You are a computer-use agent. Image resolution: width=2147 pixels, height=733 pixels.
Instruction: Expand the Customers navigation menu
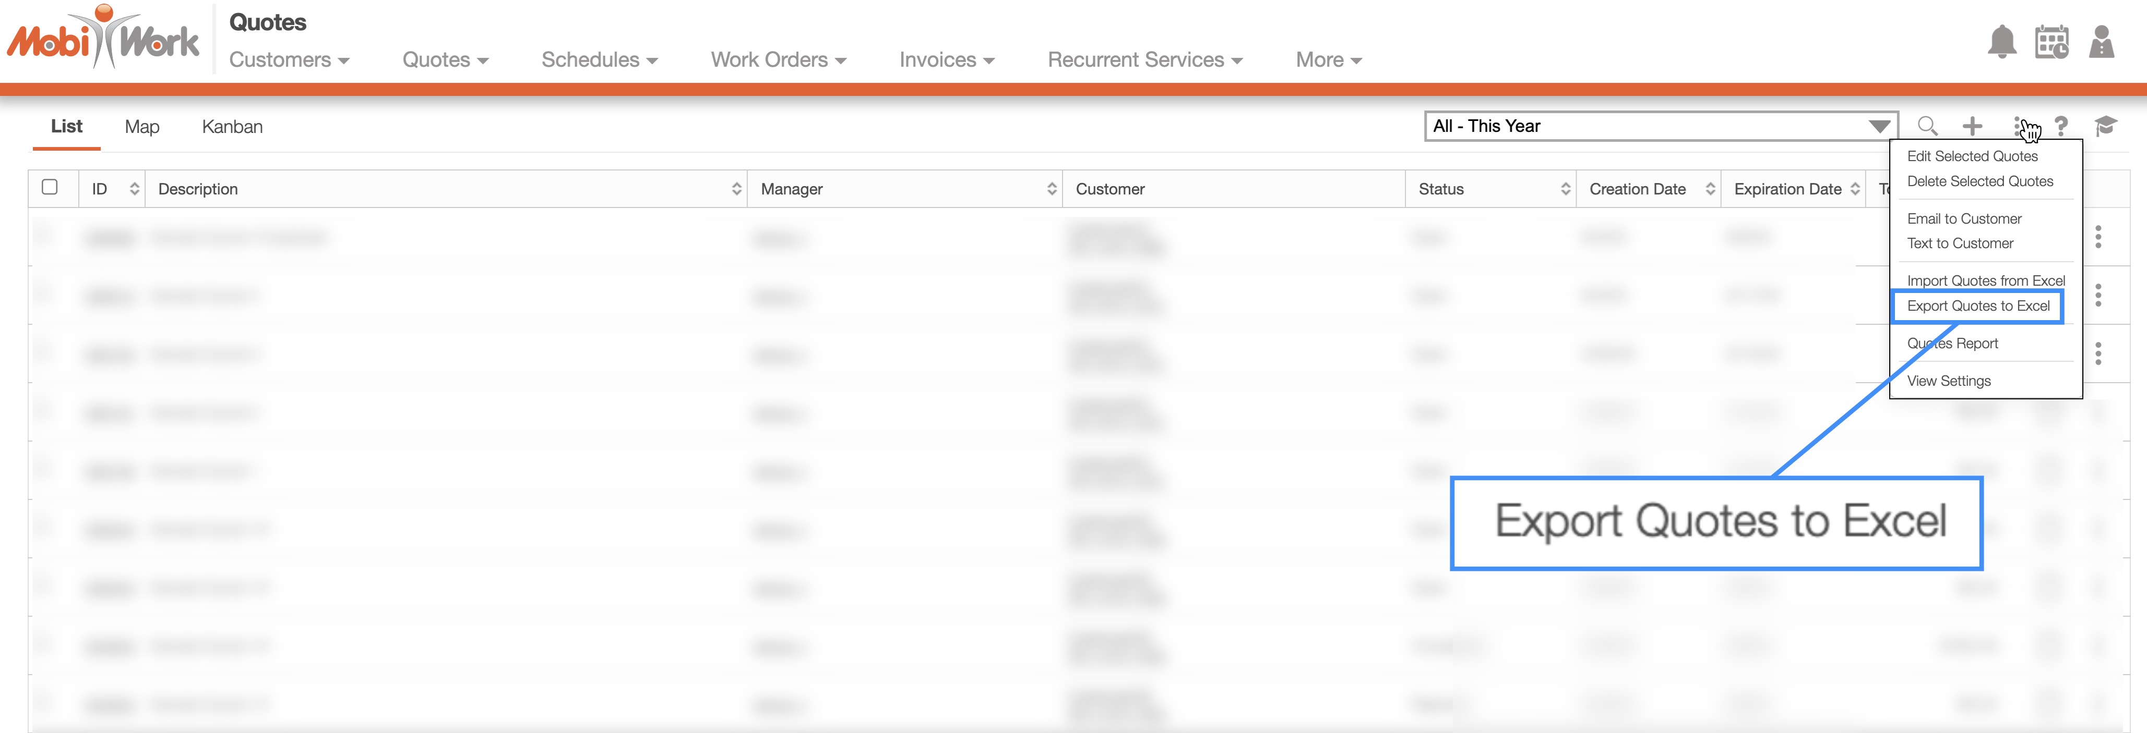(x=289, y=60)
